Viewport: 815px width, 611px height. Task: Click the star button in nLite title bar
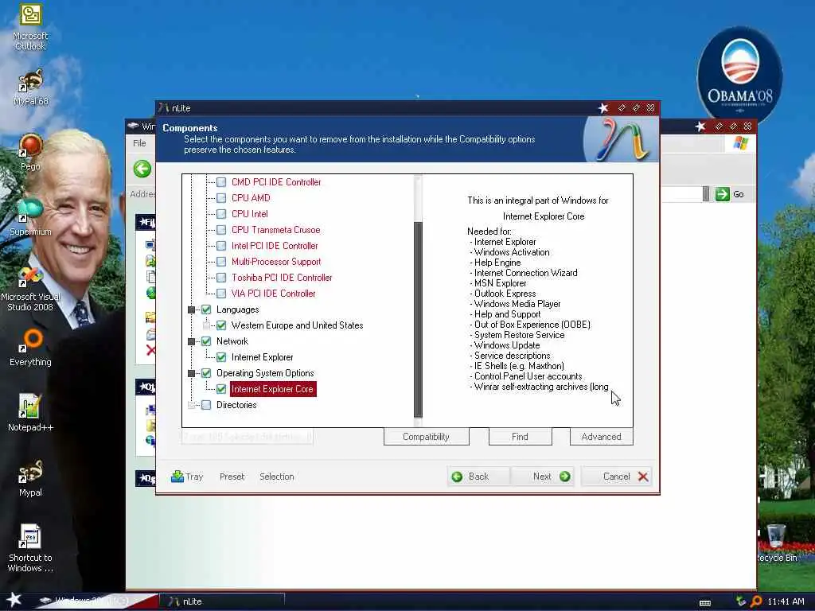tap(603, 108)
